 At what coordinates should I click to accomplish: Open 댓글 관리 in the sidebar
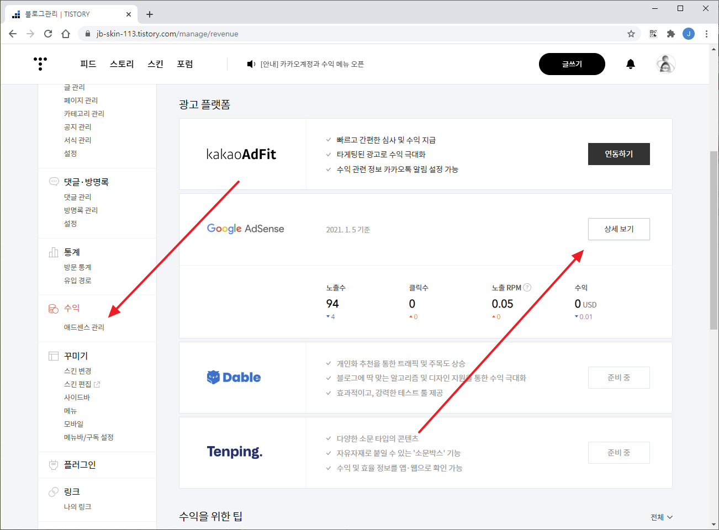click(78, 197)
